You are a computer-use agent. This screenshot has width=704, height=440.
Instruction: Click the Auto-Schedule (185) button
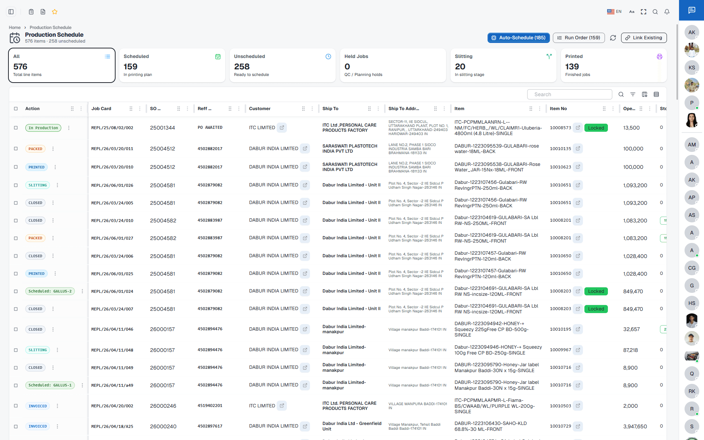518,38
